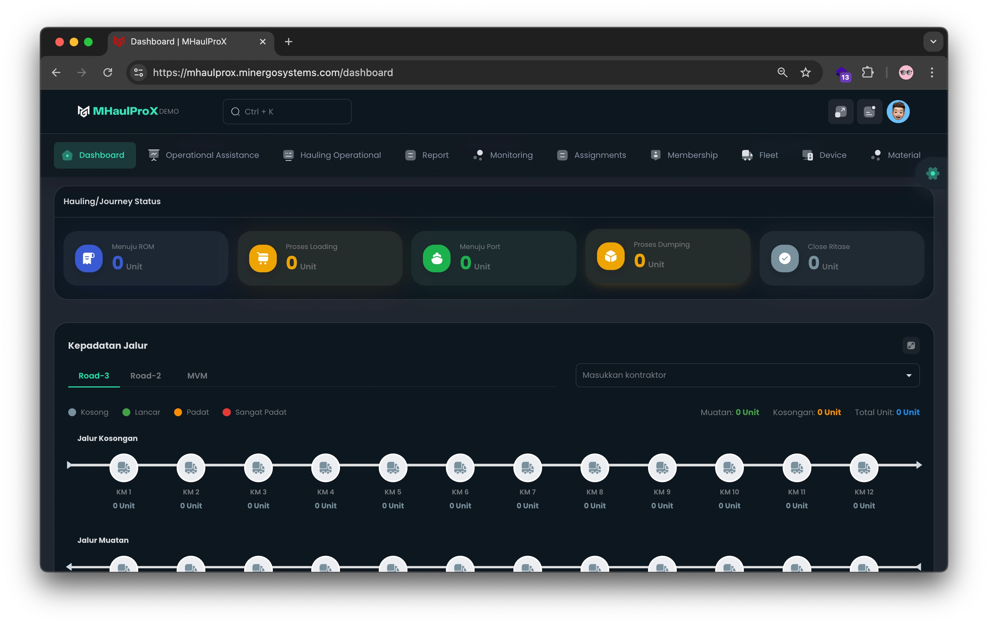Click KM 12 truck icon on Jalur Kosongan
The width and height of the screenshot is (988, 625).
pos(864,467)
